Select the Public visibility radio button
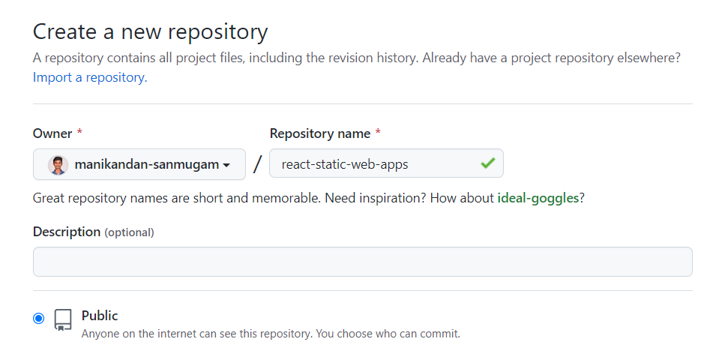Viewport: 701px width, 348px height. (39, 319)
